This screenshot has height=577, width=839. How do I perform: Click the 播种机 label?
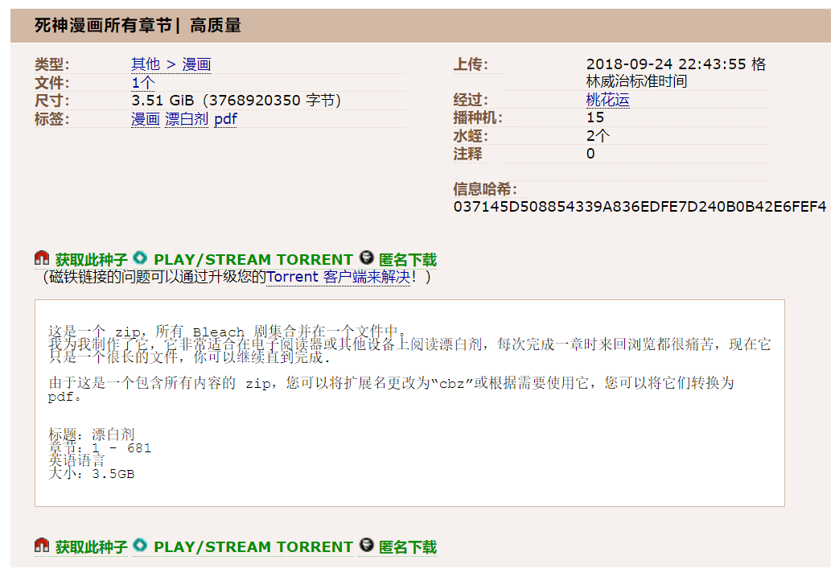(x=478, y=117)
